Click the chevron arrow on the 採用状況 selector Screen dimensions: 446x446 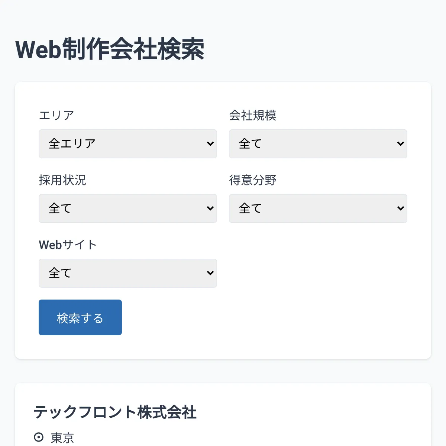(210, 209)
